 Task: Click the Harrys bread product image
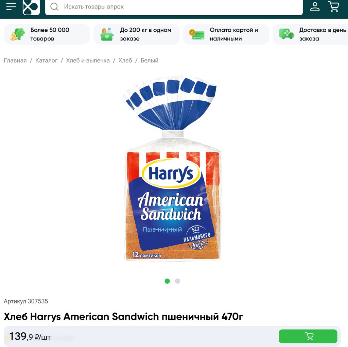click(x=172, y=169)
